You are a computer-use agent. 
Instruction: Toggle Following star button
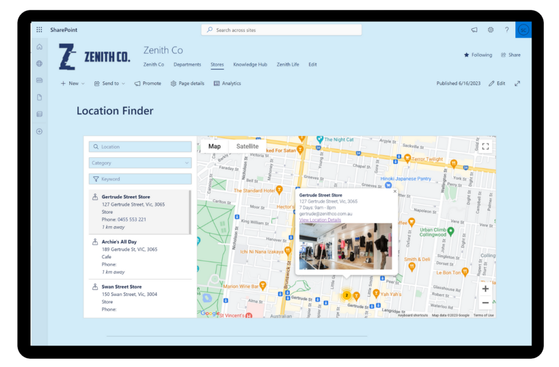click(x=478, y=55)
